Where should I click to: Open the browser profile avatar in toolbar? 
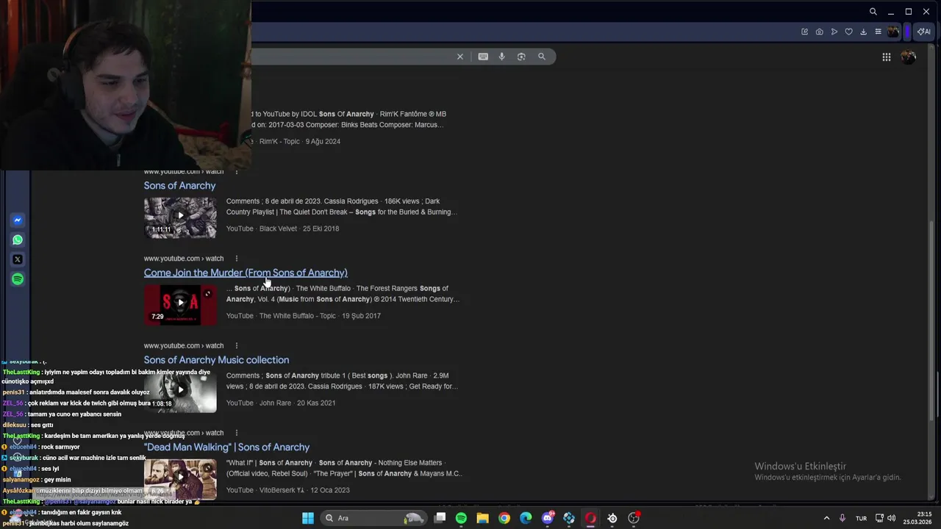893,32
